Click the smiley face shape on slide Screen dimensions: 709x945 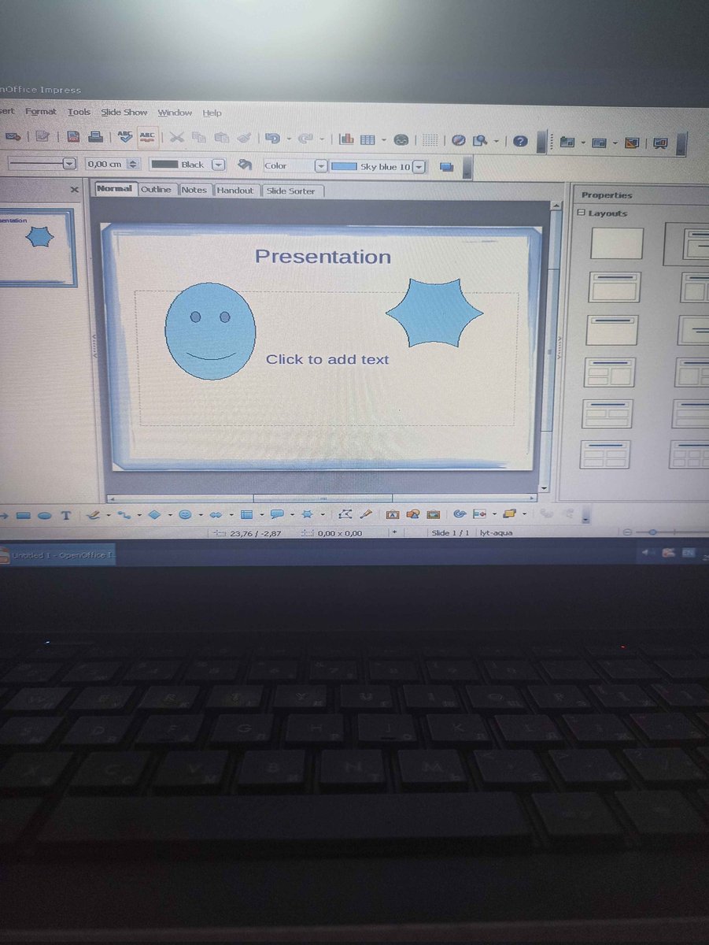pyautogui.click(x=210, y=332)
